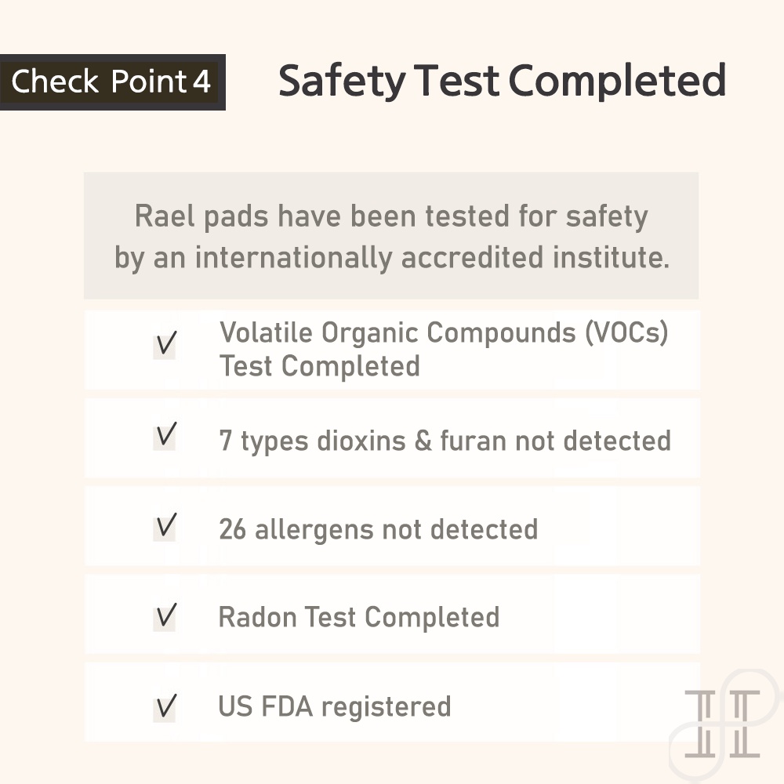This screenshot has width=784, height=784.
Task: Click the Check Point 4 label badge
Action: (112, 82)
